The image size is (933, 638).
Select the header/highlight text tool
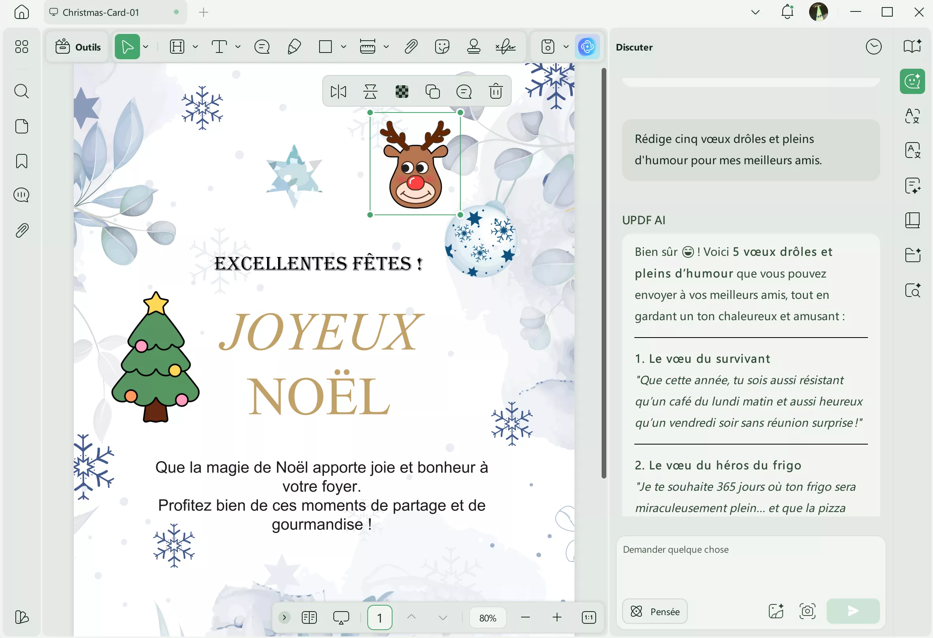click(177, 47)
